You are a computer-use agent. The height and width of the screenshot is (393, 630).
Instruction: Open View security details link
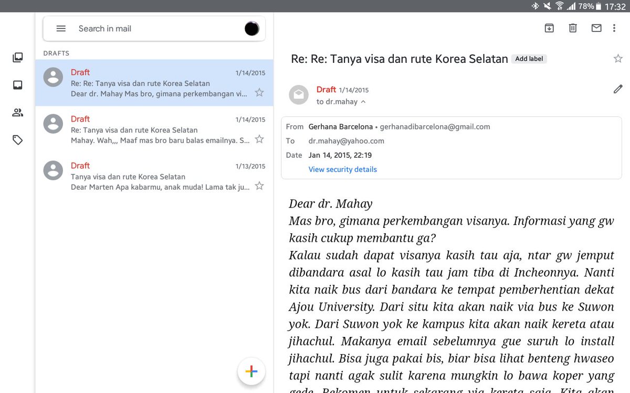pyautogui.click(x=342, y=169)
